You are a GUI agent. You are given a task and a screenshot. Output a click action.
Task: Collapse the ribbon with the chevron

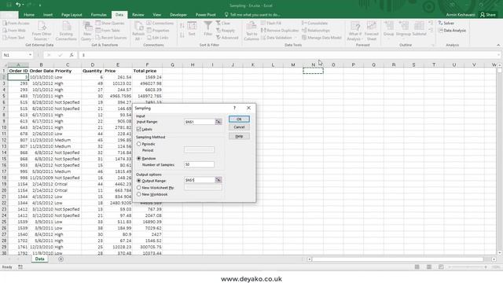[x=498, y=46]
